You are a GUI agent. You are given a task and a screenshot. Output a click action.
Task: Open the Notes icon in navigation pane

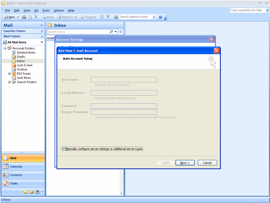(26, 192)
